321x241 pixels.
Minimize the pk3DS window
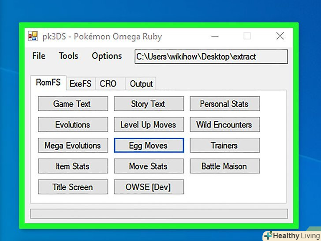[x=215, y=36]
